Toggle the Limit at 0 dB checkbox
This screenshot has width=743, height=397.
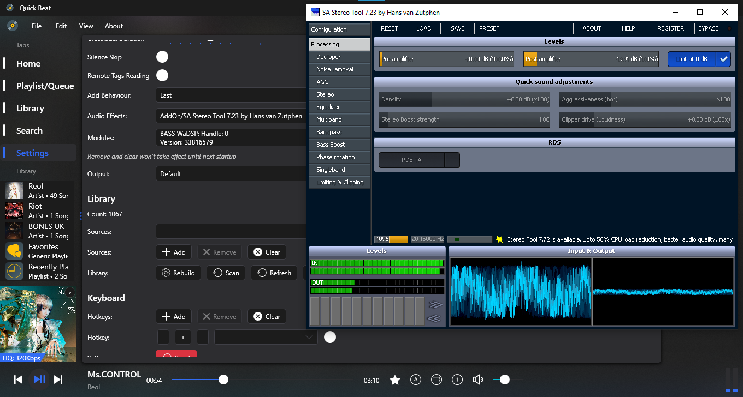tap(699, 59)
